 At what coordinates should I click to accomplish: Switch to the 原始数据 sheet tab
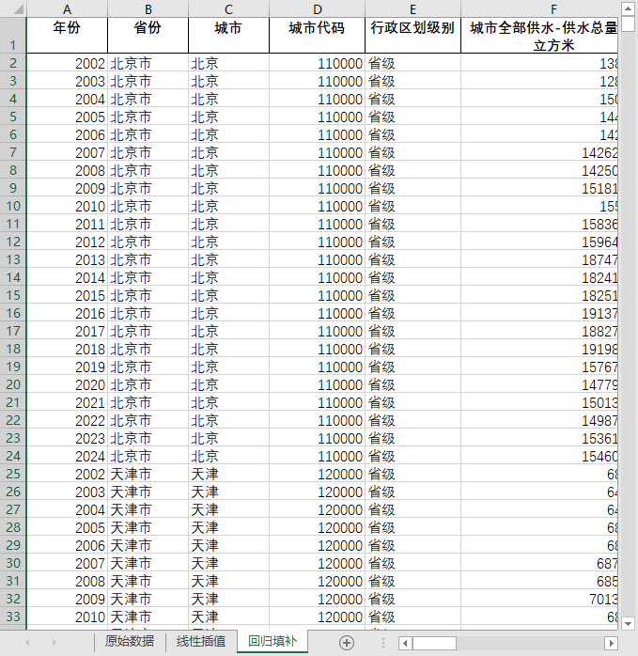(130, 641)
